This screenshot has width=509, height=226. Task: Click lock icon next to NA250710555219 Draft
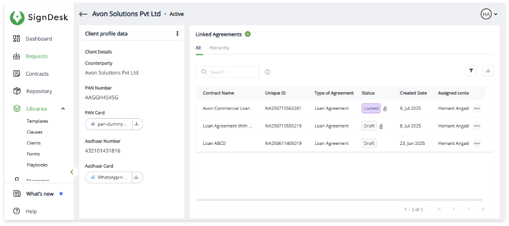[x=381, y=126]
